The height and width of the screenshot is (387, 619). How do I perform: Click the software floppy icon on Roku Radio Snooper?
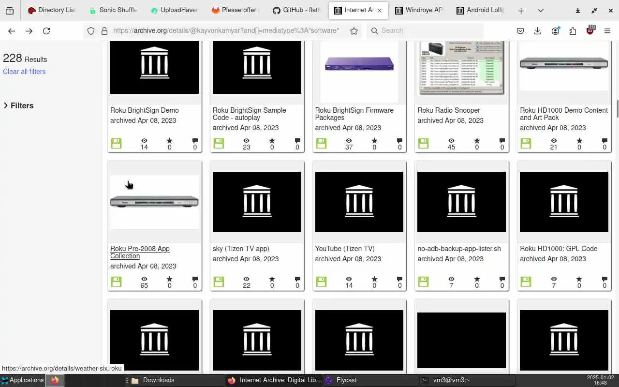424,143
